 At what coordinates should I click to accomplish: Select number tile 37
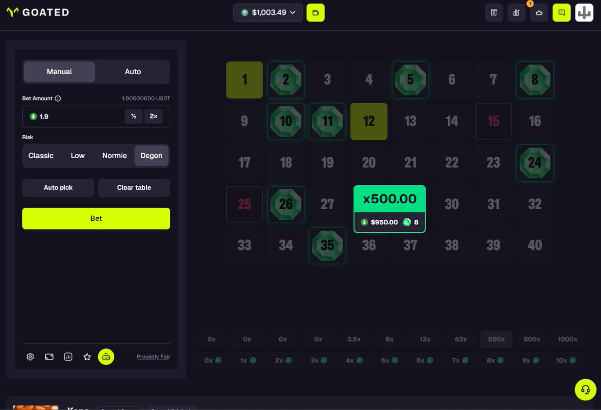[410, 246]
